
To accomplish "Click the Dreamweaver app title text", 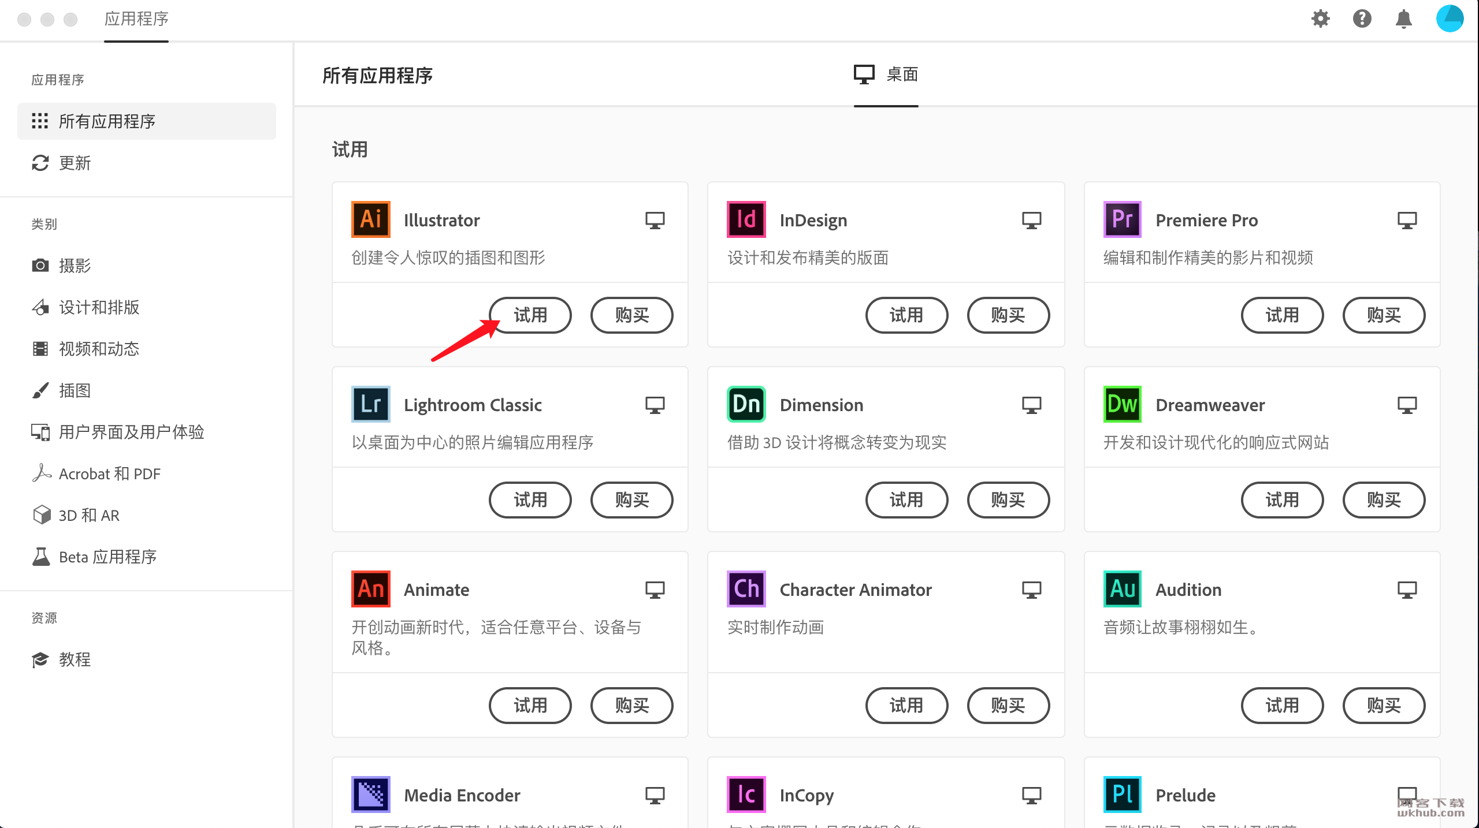I will (1210, 405).
